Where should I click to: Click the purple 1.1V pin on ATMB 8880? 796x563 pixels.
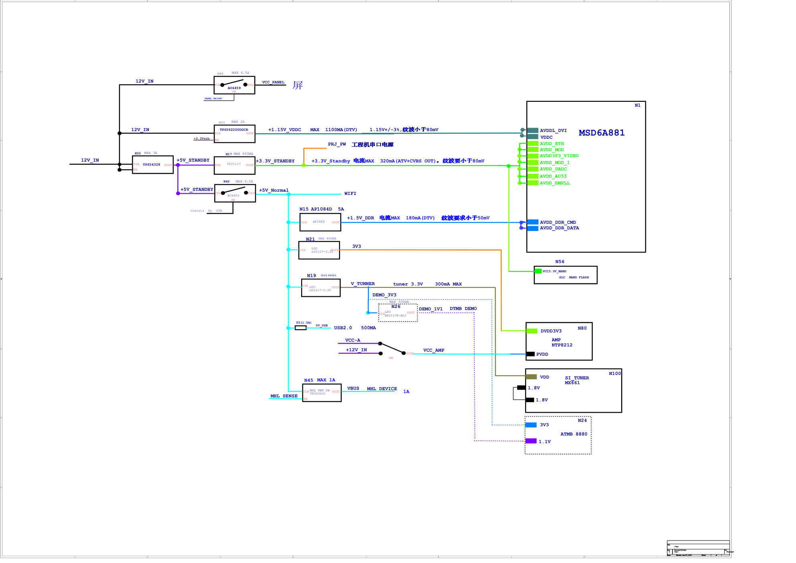pos(531,441)
